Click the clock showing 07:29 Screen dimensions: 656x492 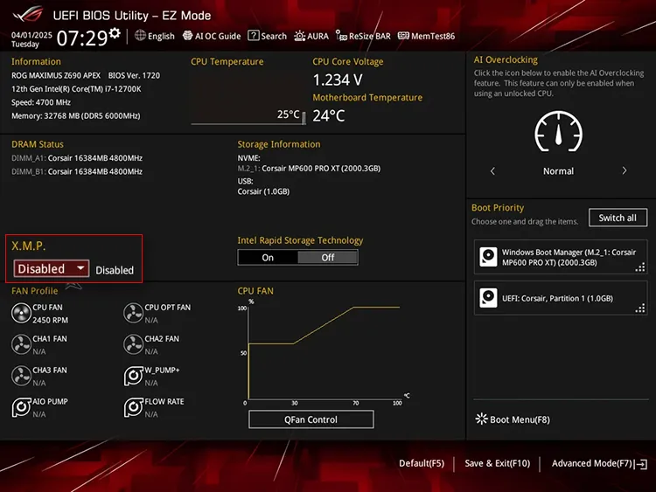pos(82,38)
